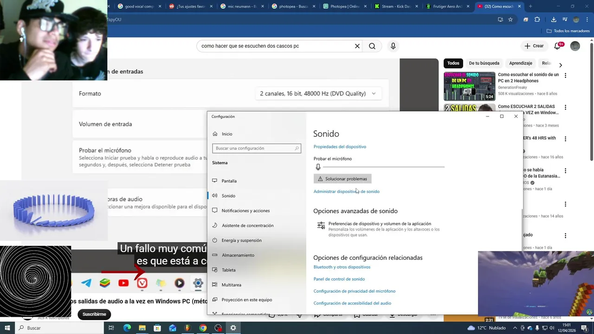Open File Explorer from taskbar
Image resolution: width=594 pixels, height=334 pixels.
pyautogui.click(x=142, y=328)
